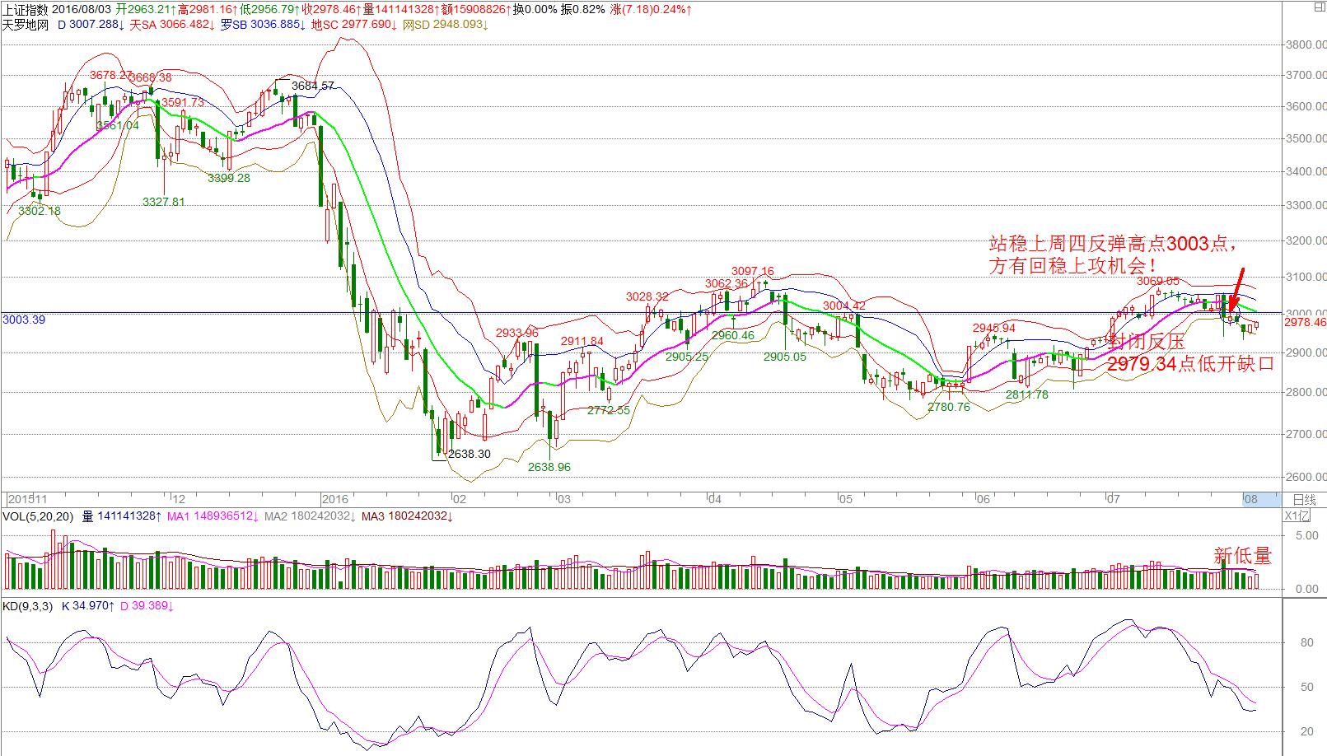Image resolution: width=1327 pixels, height=756 pixels.
Task: Open the 日线 period selector
Action: click(x=1305, y=499)
